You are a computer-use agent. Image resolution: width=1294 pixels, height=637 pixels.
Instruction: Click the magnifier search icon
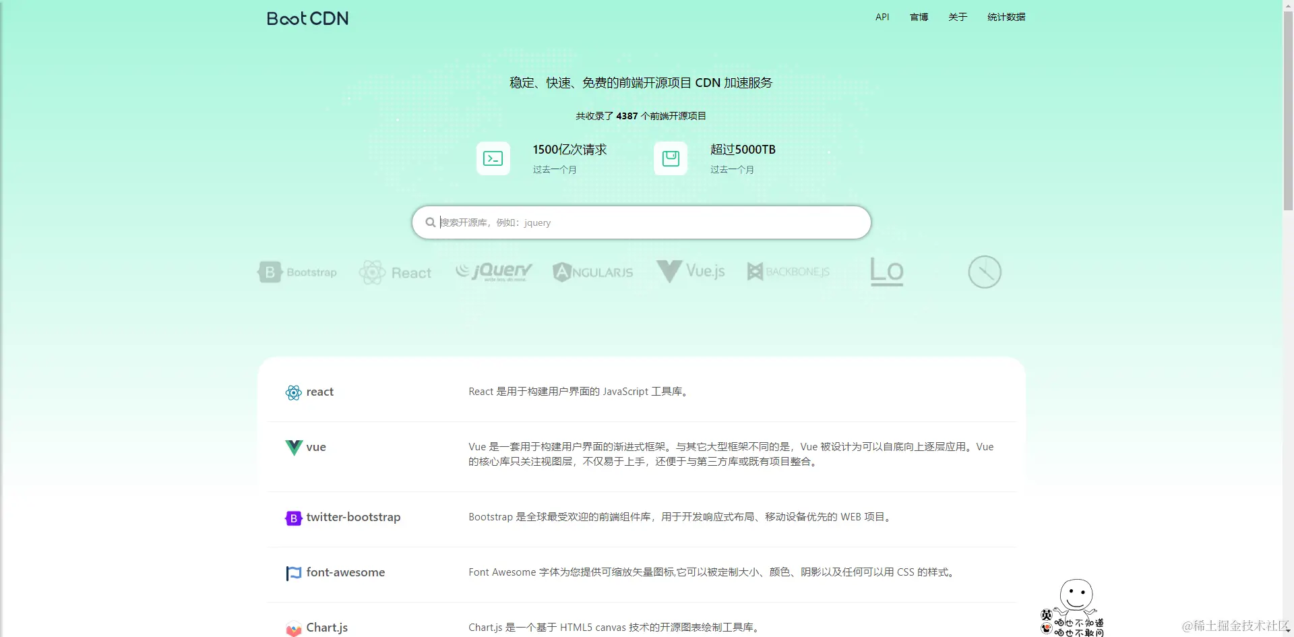point(430,222)
